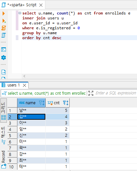This screenshot has height=171, width=137.
Task: Toggle the Record view side tab
Action: pyautogui.click(x=4, y=159)
